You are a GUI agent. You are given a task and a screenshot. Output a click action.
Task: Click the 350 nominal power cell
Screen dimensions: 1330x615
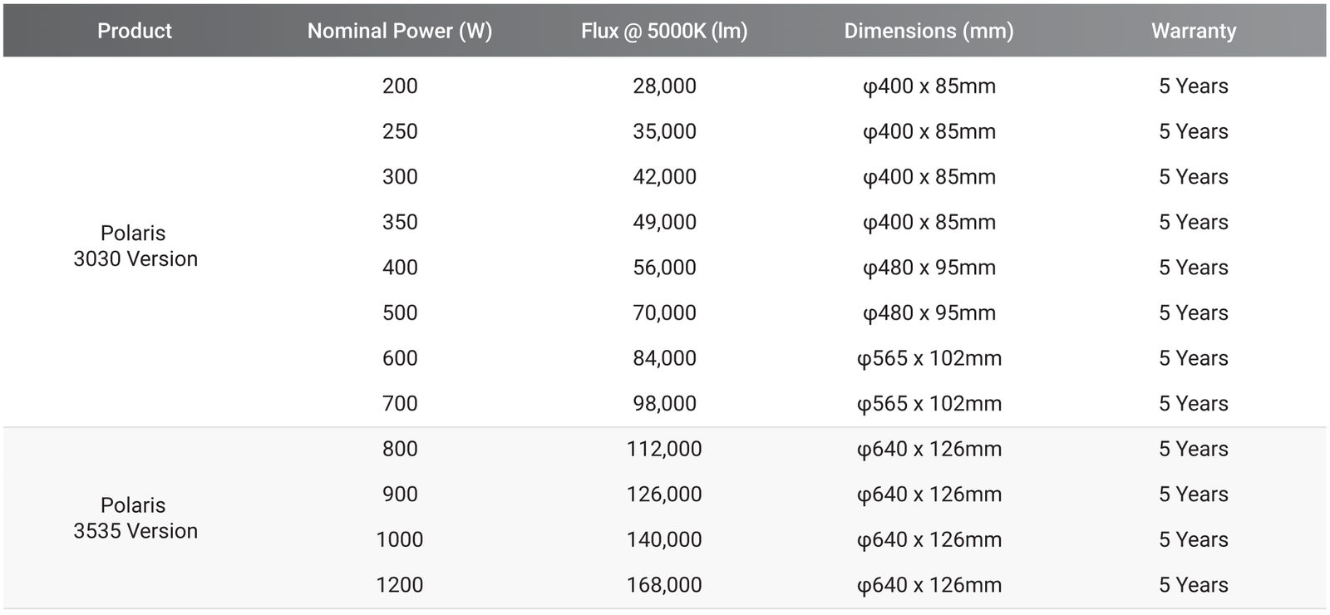point(400,222)
